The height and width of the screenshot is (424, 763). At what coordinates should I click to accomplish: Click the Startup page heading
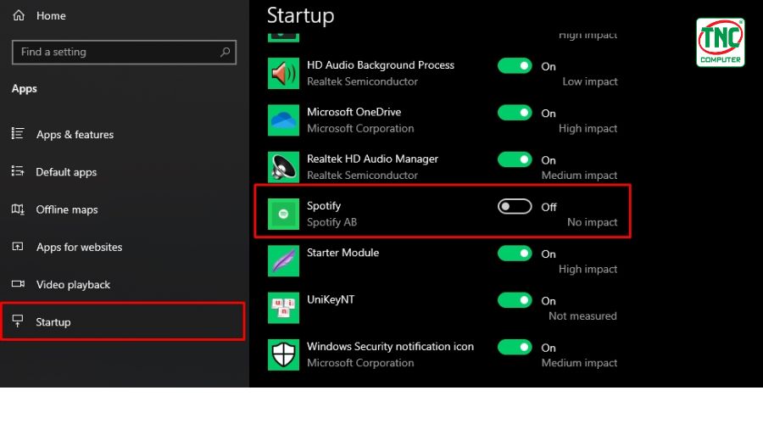[x=300, y=15]
